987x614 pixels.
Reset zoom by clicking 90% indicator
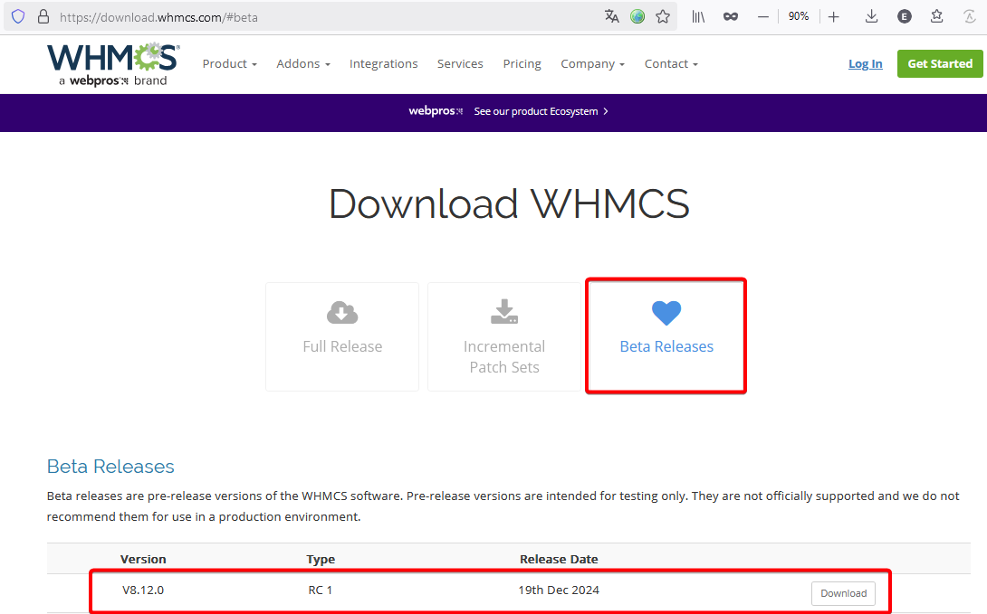(x=798, y=16)
